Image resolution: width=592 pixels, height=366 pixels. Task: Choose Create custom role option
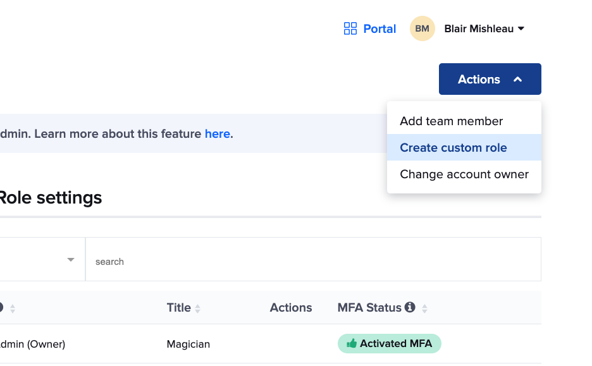pos(464,147)
